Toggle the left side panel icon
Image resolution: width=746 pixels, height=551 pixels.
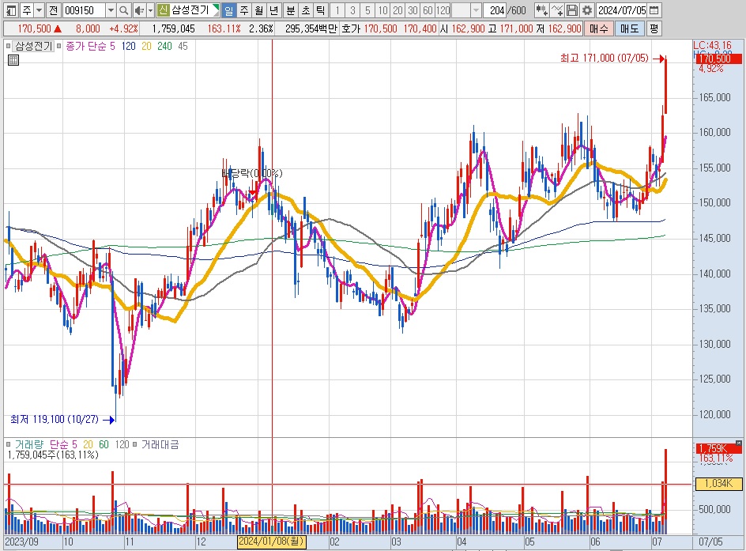click(x=11, y=10)
